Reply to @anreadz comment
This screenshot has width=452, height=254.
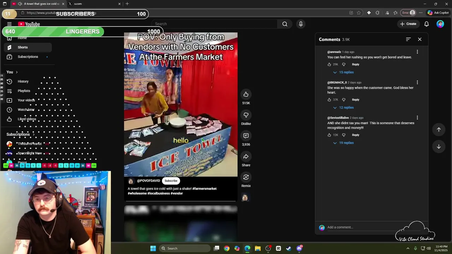coord(356,65)
